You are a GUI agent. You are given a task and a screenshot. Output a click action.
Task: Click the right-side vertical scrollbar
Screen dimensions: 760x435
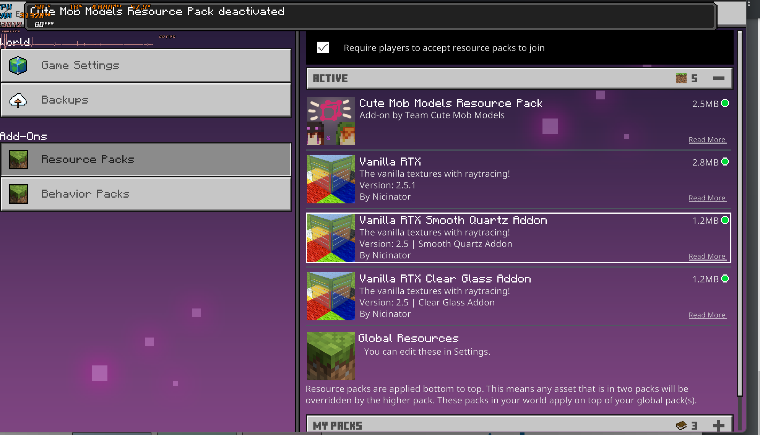740,214
